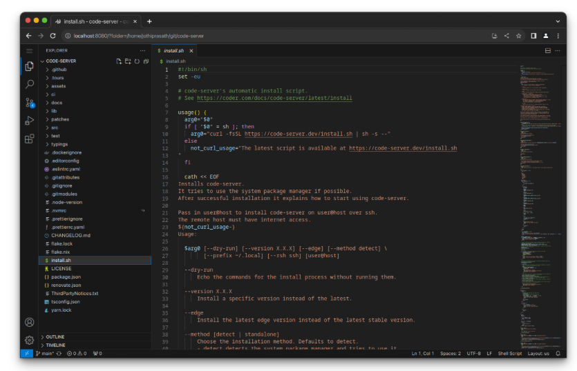Open the Search view in activity bar
The image size is (577, 371).
[29, 84]
